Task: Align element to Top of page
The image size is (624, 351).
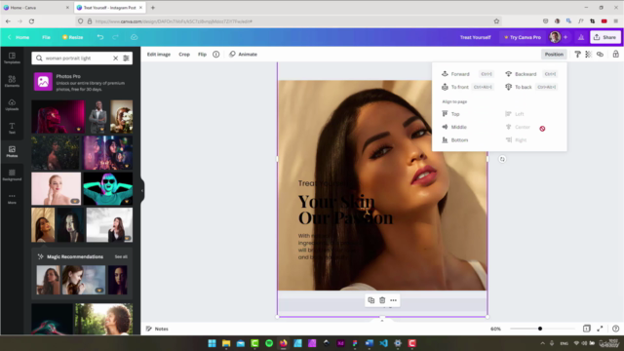Action: coord(450,114)
